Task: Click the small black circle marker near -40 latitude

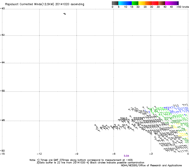Action: point(65,14)
